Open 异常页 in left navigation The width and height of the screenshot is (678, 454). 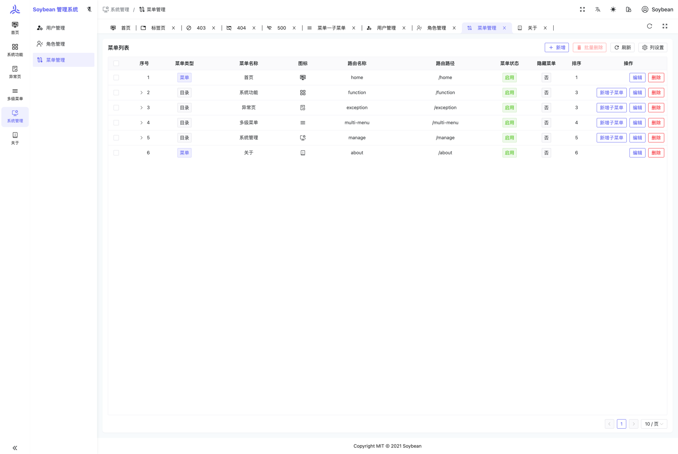[15, 72]
